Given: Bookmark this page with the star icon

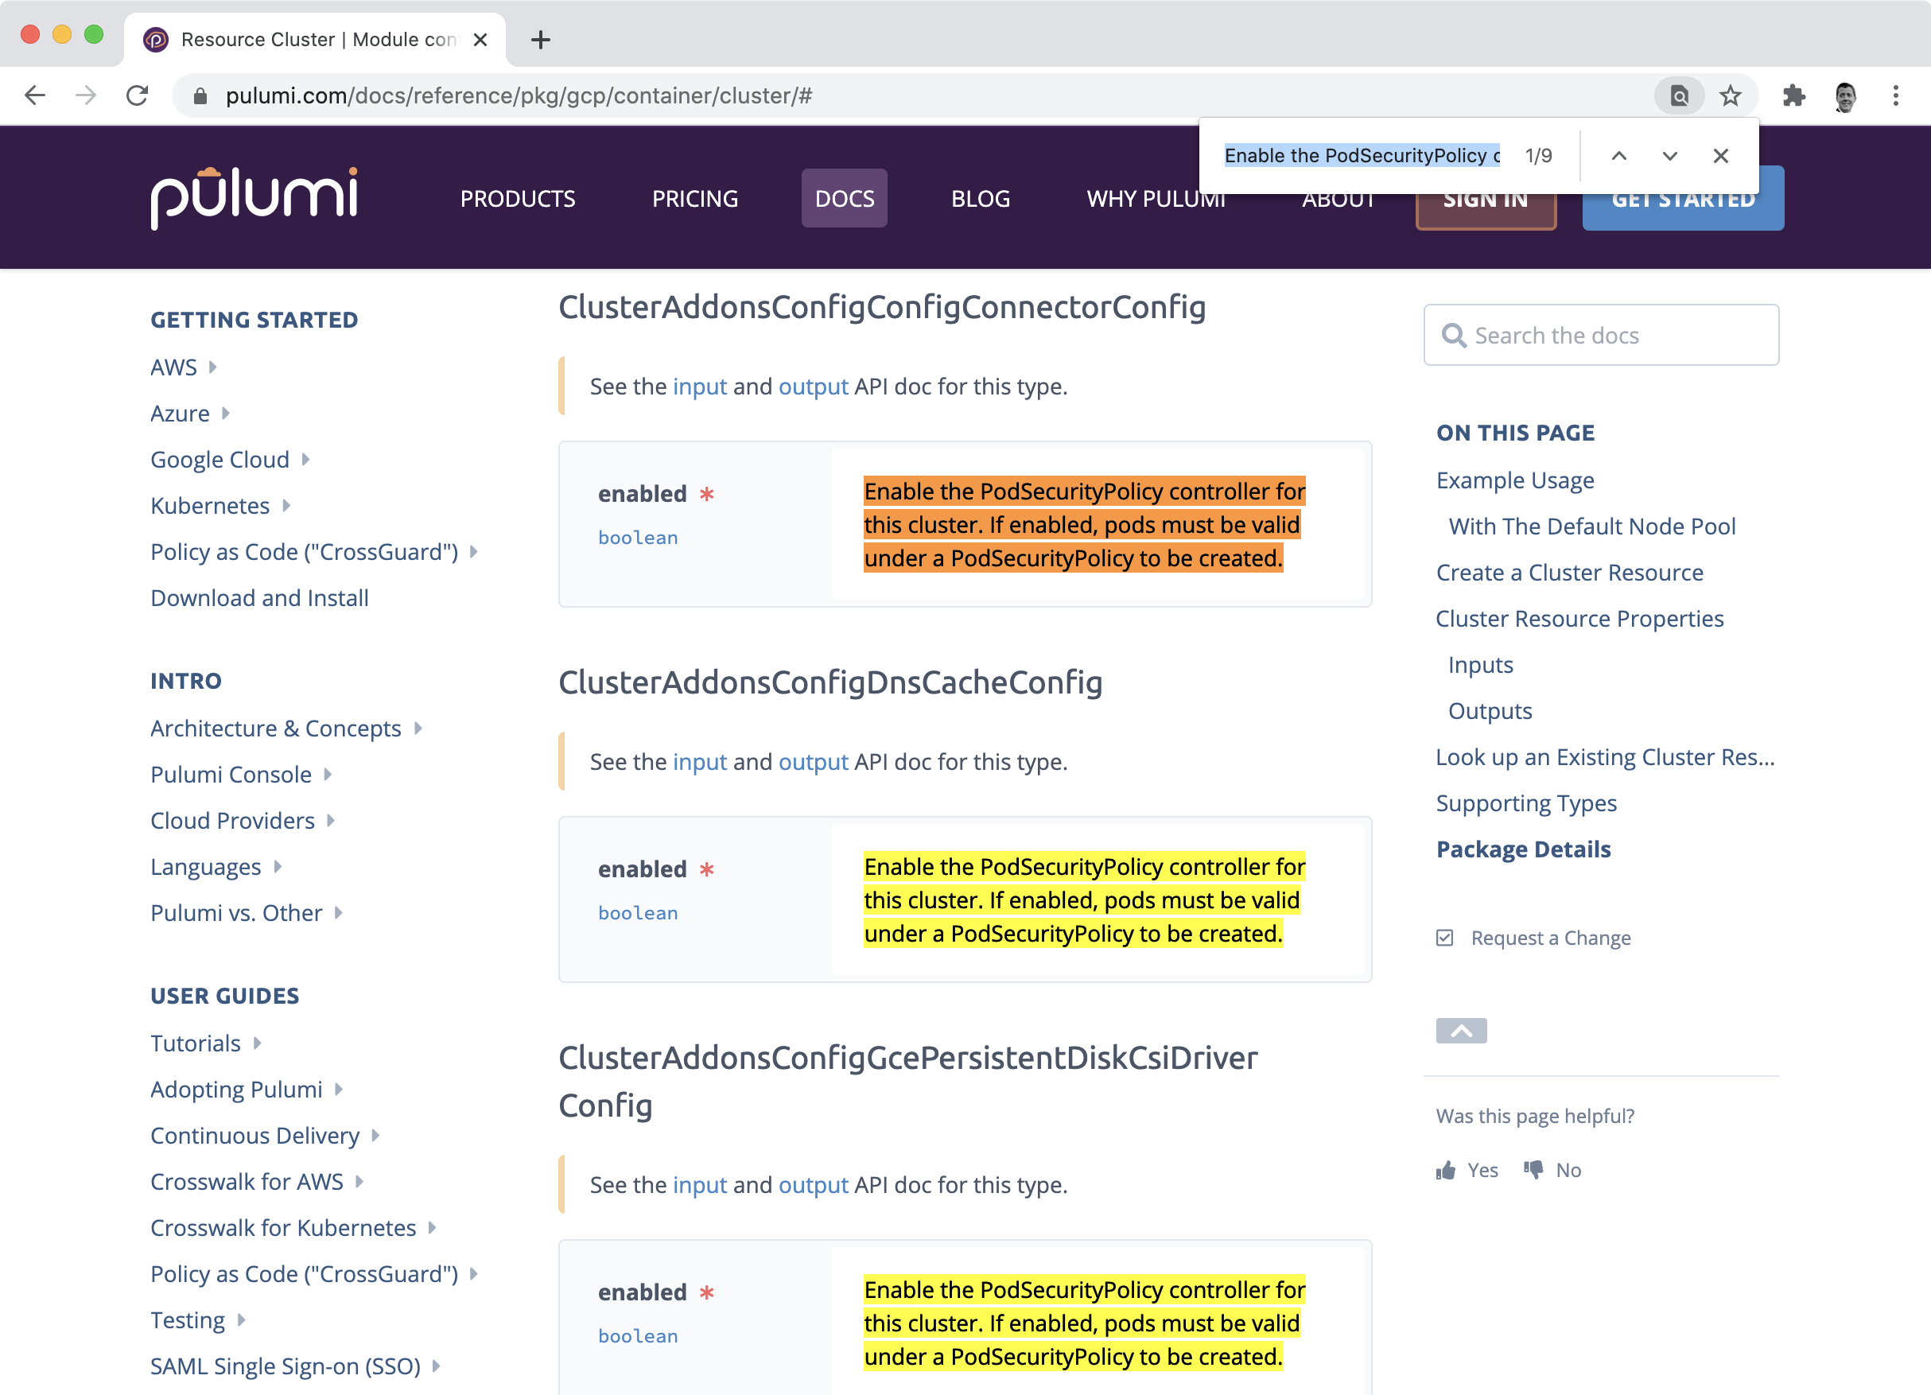Looking at the screenshot, I should click(x=1729, y=95).
